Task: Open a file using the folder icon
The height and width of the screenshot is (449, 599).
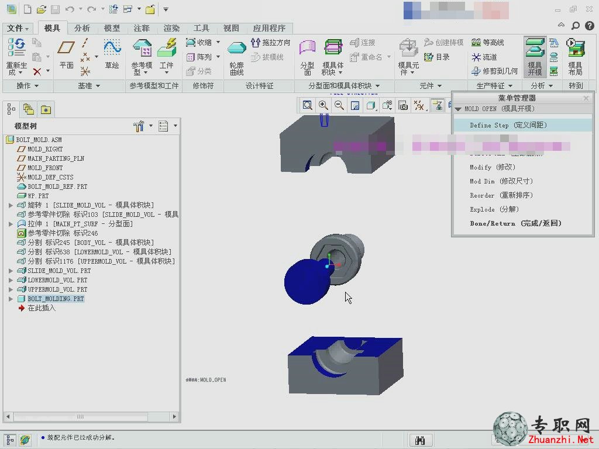Action: click(x=42, y=9)
